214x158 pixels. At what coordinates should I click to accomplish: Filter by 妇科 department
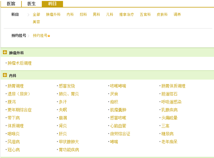83,15
